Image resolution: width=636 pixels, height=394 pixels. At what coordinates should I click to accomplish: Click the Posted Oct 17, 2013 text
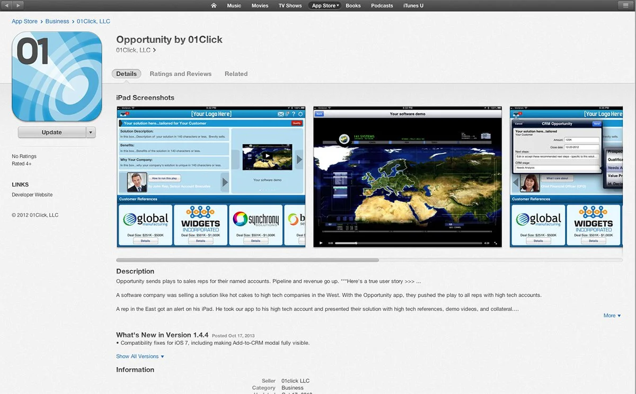pyautogui.click(x=233, y=336)
